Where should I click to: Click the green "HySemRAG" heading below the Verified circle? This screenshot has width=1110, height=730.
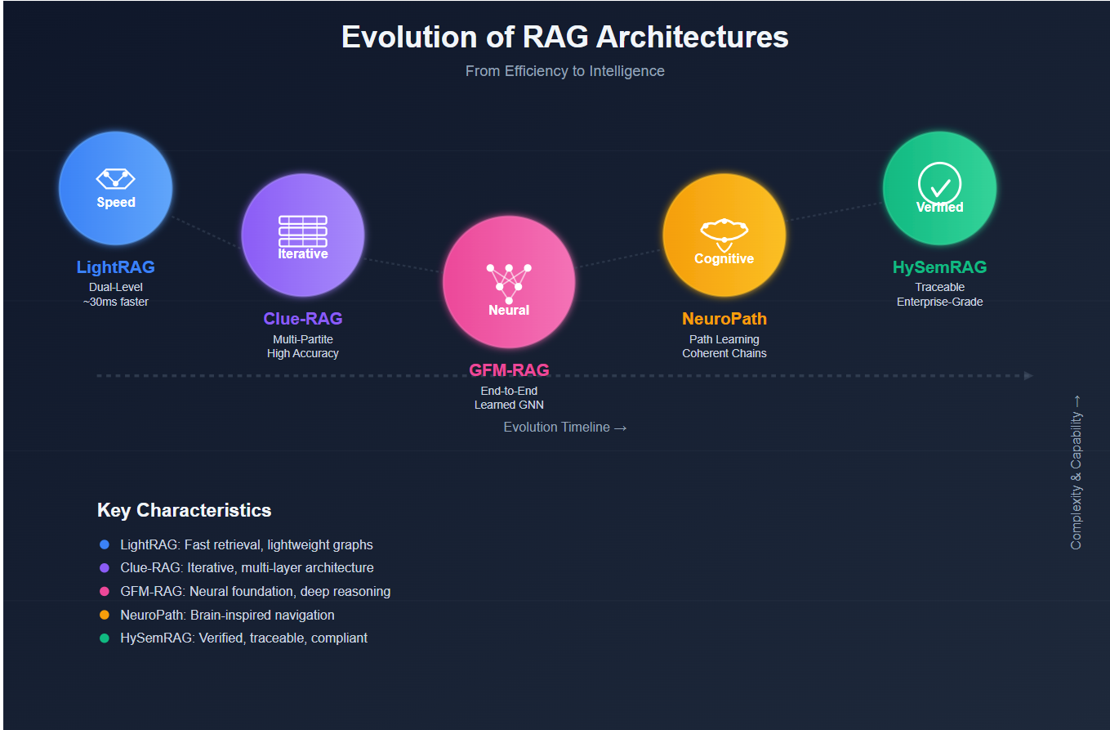939,267
